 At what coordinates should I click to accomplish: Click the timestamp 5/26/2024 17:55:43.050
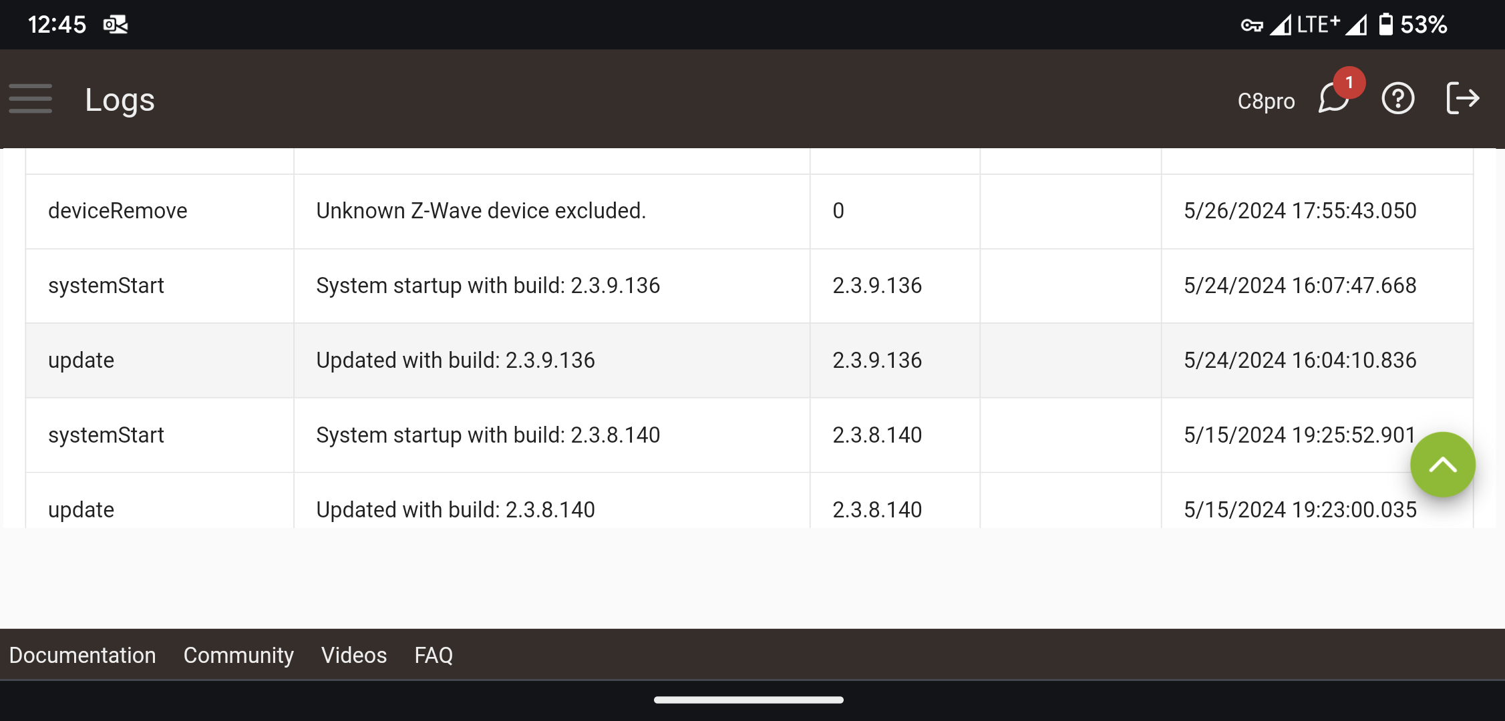[1299, 211]
